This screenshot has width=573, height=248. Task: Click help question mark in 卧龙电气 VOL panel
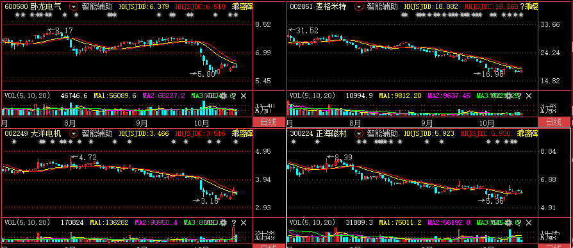[234, 95]
